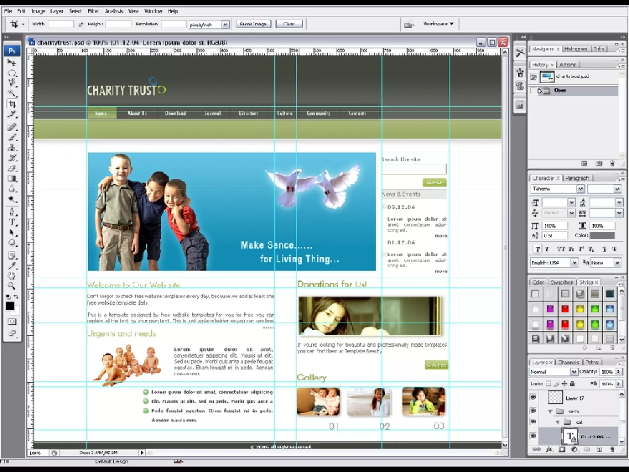
Task: Toggle lock transparent pixels in Layers panel
Action: coord(549,383)
